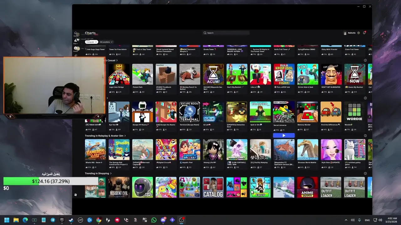Click the OBS Studio taskbar icon
The height and width of the screenshot is (225, 401).
[x=181, y=220]
